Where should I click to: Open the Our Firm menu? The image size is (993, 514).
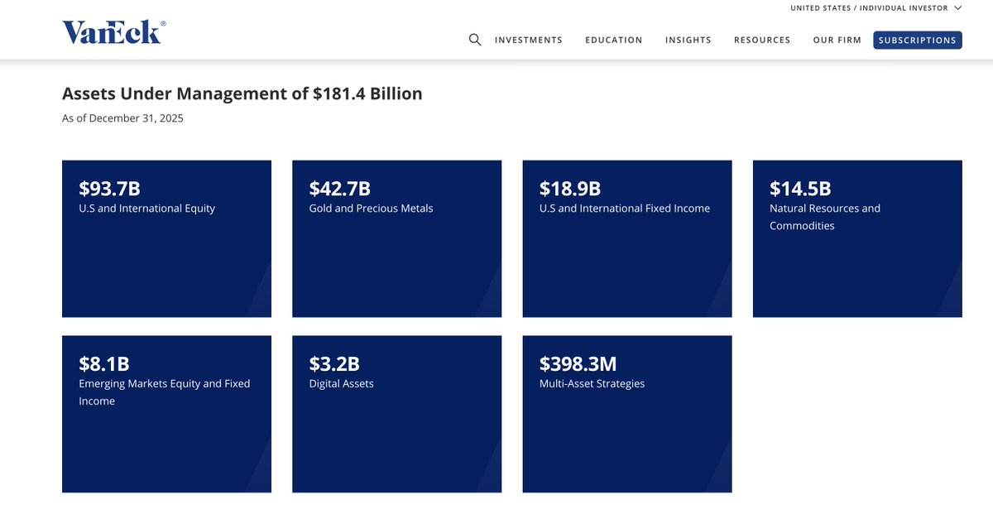(x=837, y=40)
